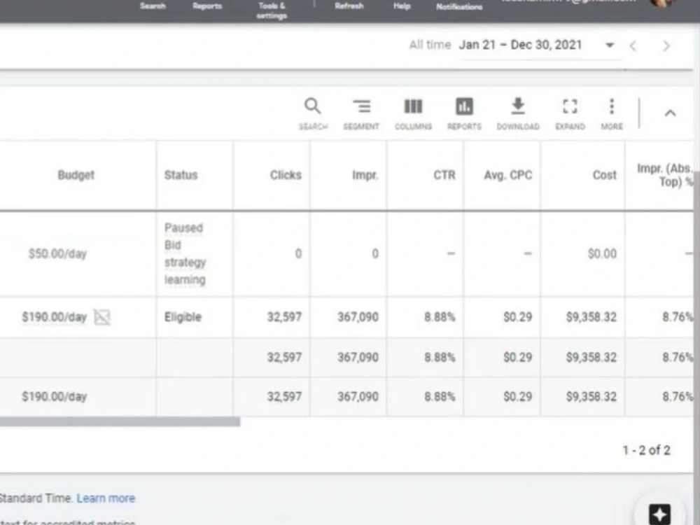This screenshot has width=700, height=525.
Task: Click the Eligible status cell
Action: coord(183,317)
